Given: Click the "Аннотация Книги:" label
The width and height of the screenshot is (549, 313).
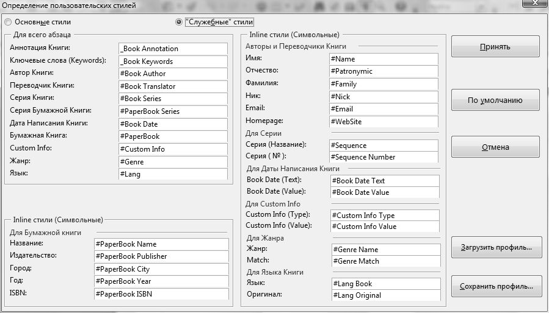Looking at the screenshot, I should [40, 47].
